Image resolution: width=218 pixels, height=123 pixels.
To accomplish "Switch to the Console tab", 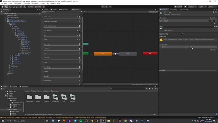I will click(x=14, y=86).
